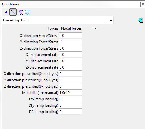
Task: Select the surface entity type icon
Action: click(x=20, y=12)
